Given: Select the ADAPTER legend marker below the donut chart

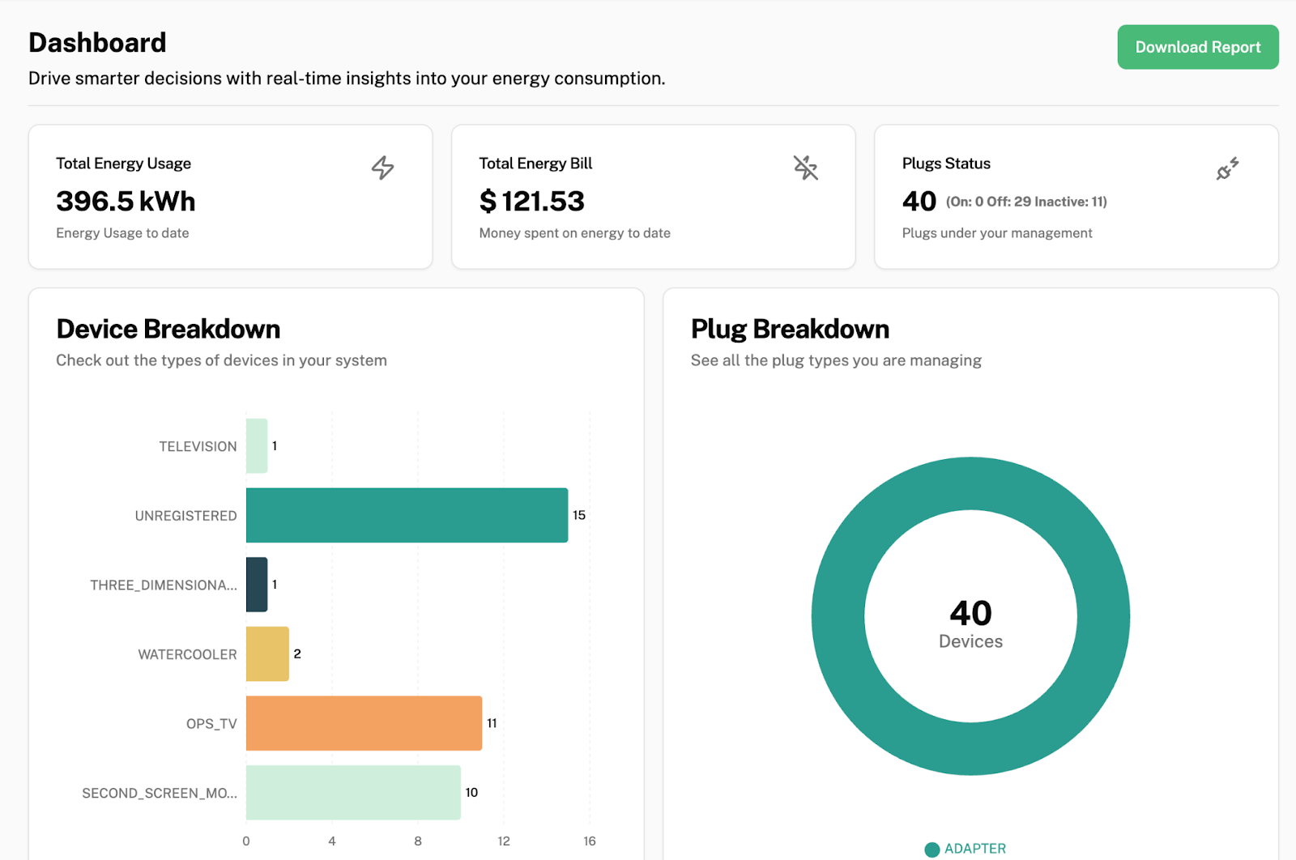Looking at the screenshot, I should click(932, 849).
